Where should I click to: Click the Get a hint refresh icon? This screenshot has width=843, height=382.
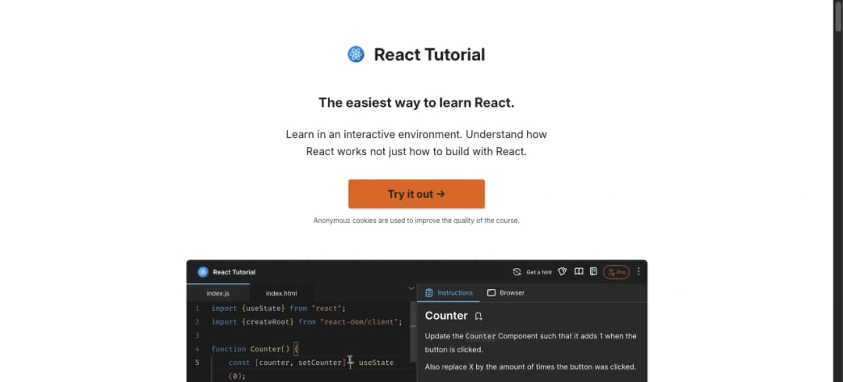517,272
